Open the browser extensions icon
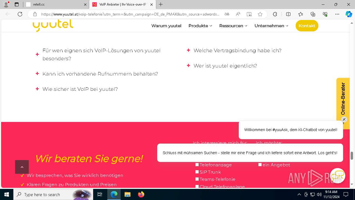 pos(275,14)
